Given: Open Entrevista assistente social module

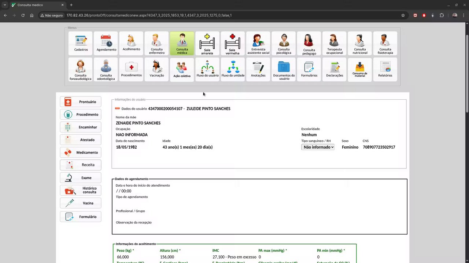Looking at the screenshot, I should 258,43.
